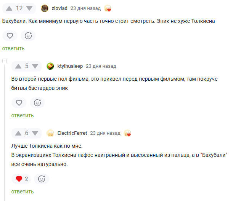This screenshot has height=201, width=241.
Task: Upvote zlovlad's comment about Бахубали
Action: (10, 8)
